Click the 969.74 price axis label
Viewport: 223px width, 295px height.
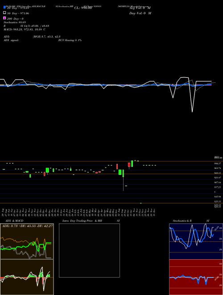tap(217, 168)
